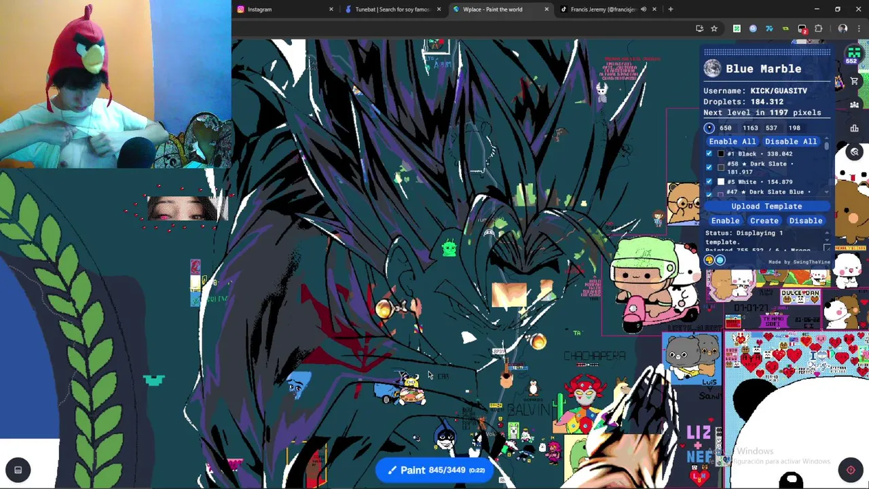Click the Paint 845/3449 button
869x489 pixels.
436,470
